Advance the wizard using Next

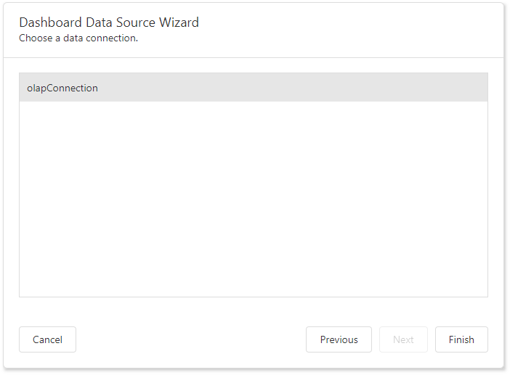click(x=403, y=339)
